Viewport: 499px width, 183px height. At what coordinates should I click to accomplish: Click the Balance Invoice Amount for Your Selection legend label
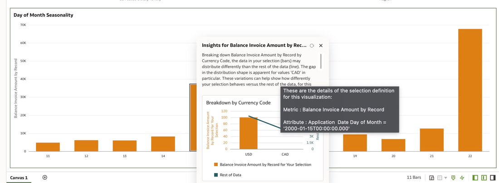coord(265,164)
